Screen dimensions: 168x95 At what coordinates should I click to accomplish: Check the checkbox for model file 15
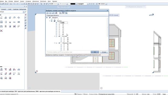coord(56,26)
